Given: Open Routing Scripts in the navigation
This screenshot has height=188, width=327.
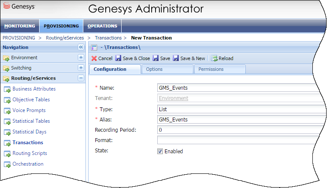Looking at the screenshot, I should [x=30, y=153].
